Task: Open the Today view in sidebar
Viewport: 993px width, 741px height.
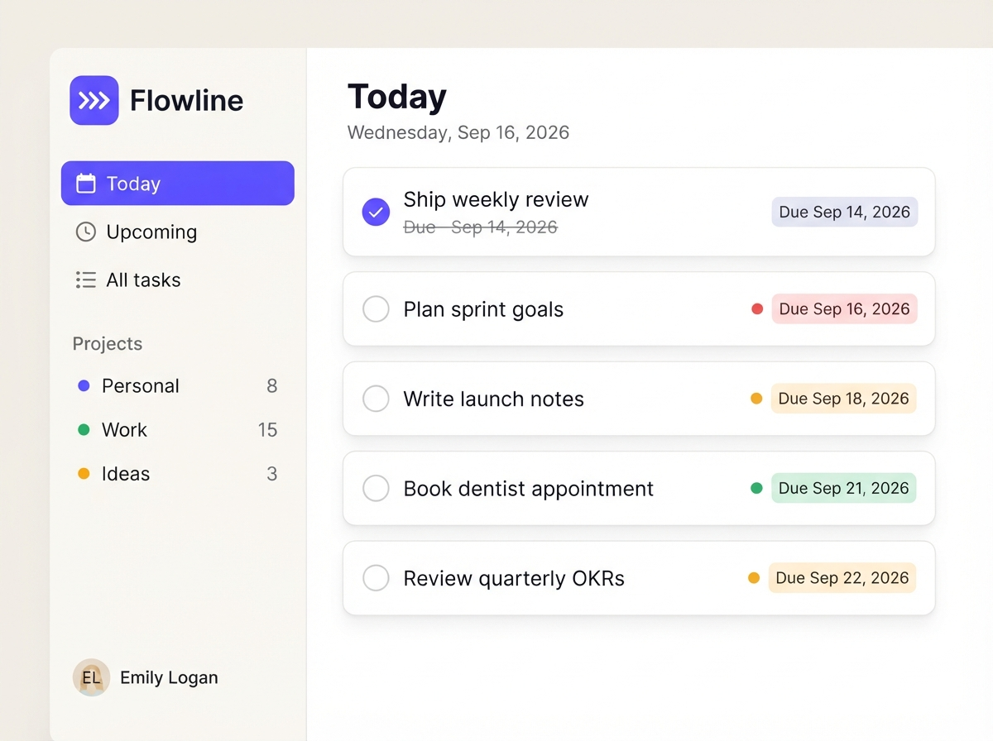Action: tap(178, 183)
